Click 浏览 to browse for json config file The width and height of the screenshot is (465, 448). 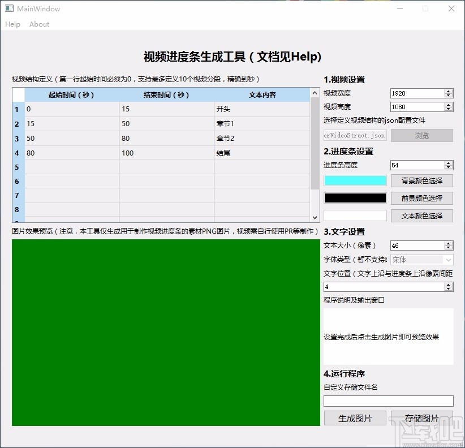point(421,135)
